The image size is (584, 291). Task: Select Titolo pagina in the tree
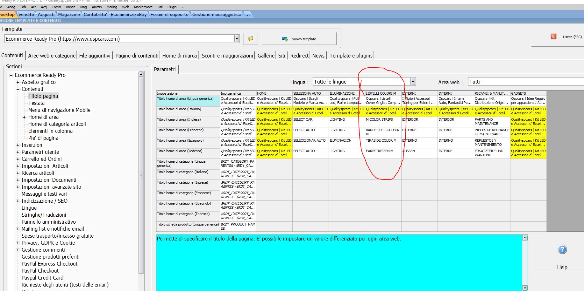coord(43,96)
